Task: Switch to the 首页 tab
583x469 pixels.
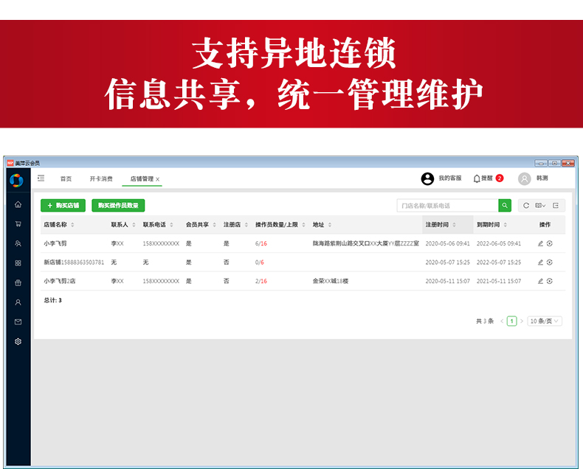Action: click(66, 178)
